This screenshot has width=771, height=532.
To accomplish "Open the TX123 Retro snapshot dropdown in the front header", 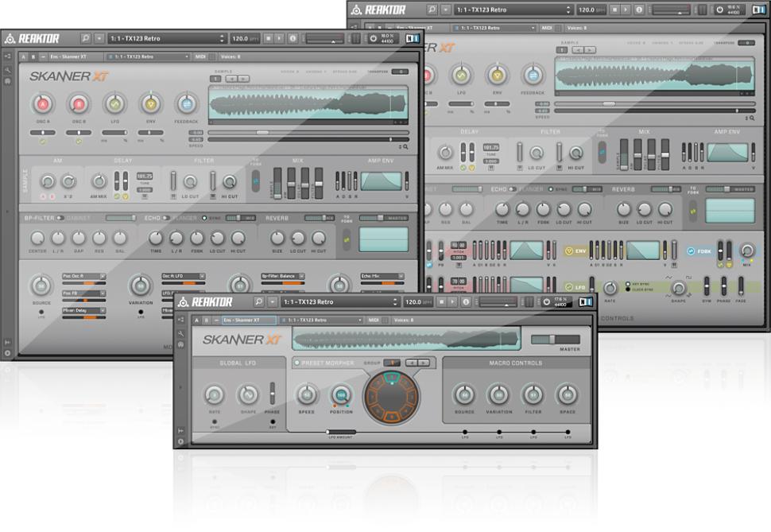I will coord(339,301).
